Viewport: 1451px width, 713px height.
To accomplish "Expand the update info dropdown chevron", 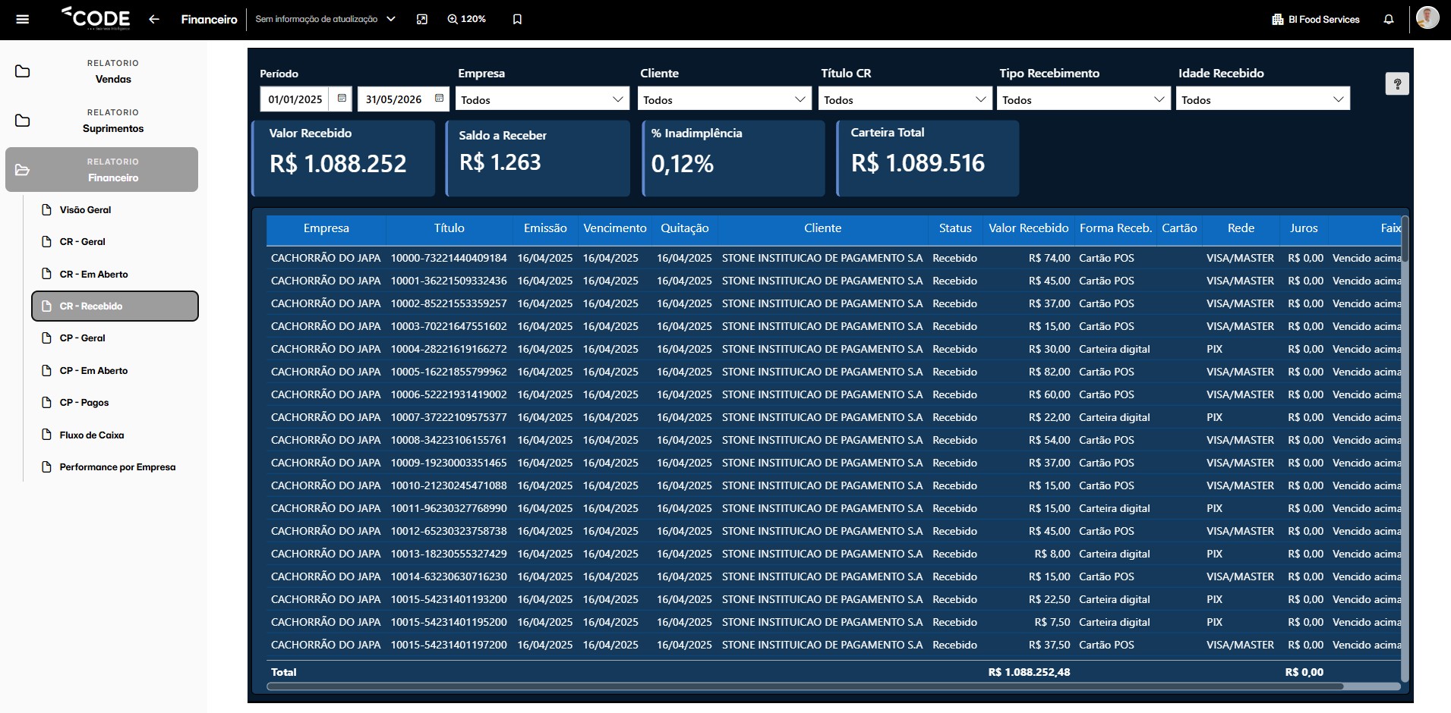I will [x=391, y=19].
